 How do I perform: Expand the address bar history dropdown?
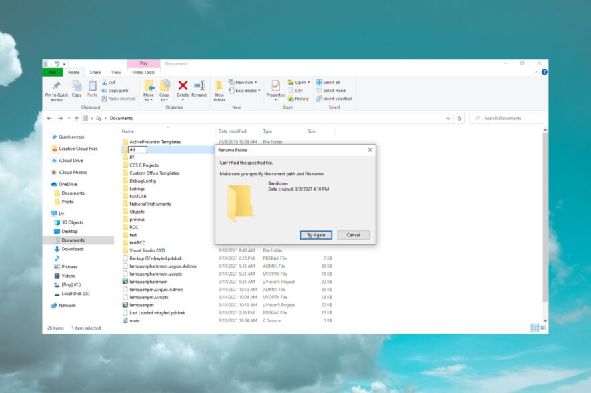(448, 118)
